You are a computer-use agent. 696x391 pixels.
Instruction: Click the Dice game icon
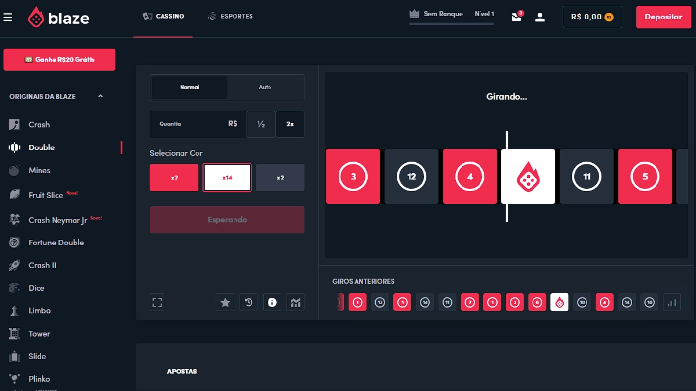click(14, 288)
